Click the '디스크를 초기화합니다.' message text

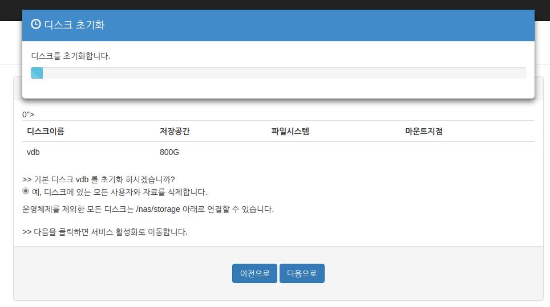click(x=71, y=56)
